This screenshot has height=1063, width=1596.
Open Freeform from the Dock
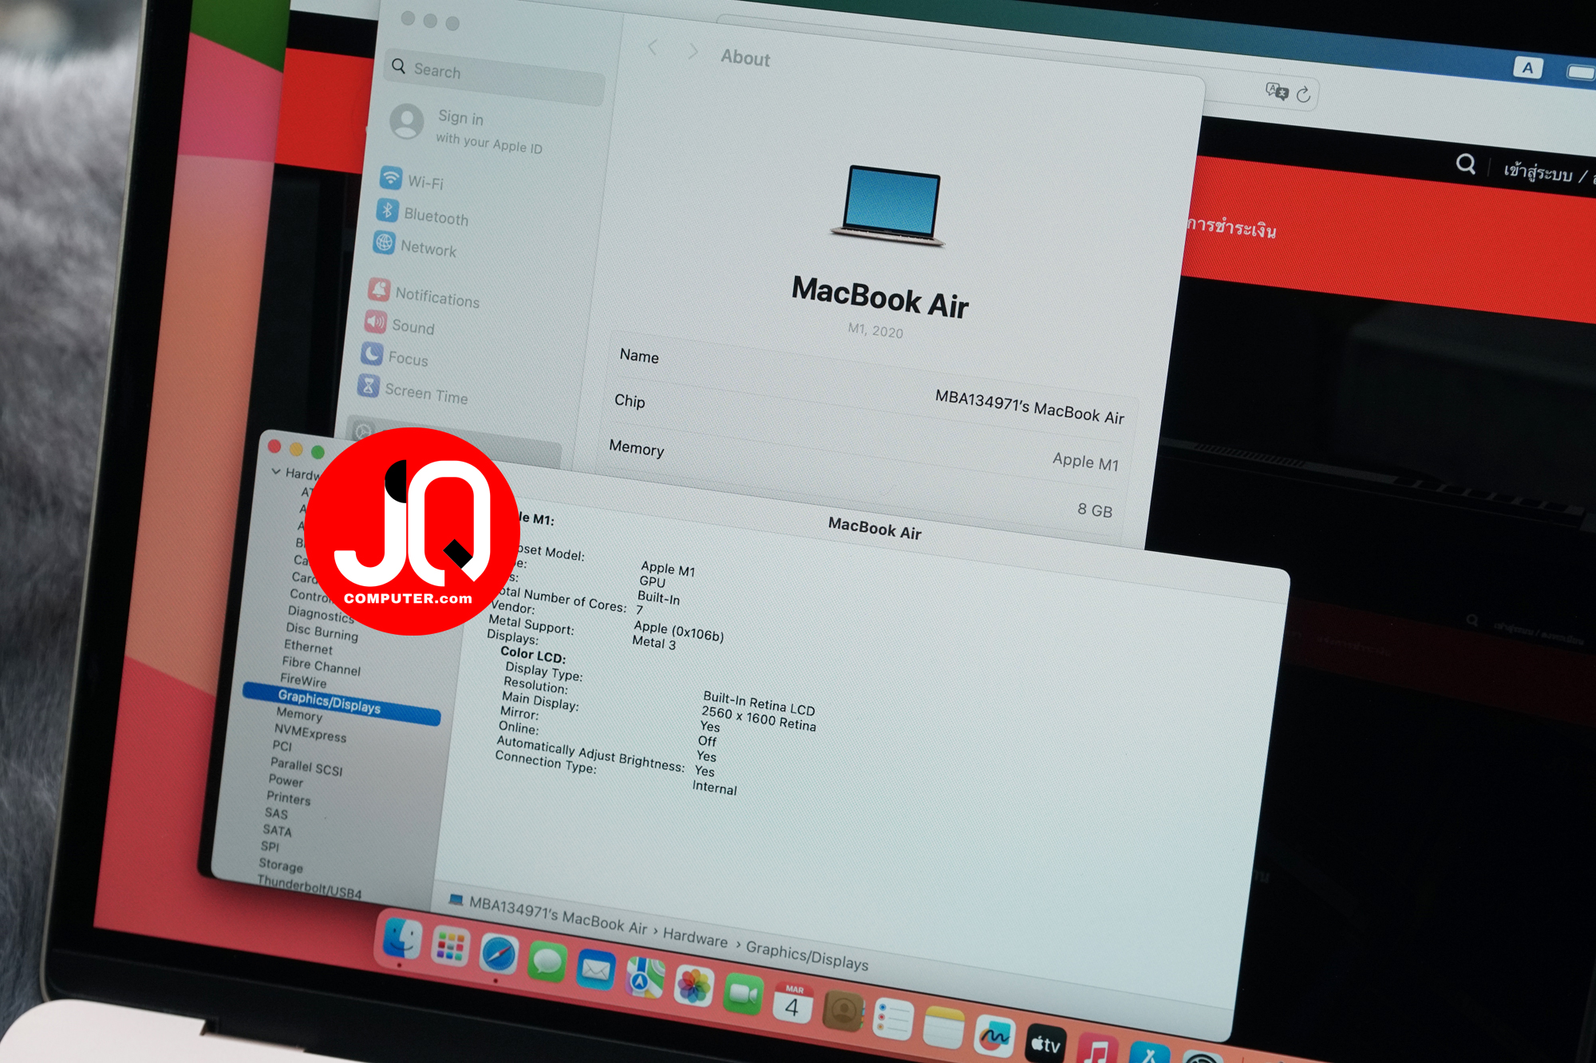coord(995,1036)
